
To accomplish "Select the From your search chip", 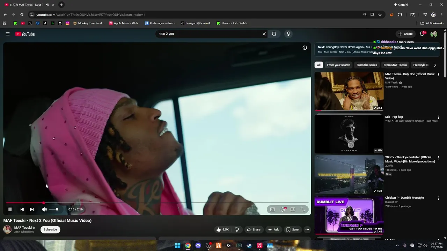I will (x=338, y=65).
